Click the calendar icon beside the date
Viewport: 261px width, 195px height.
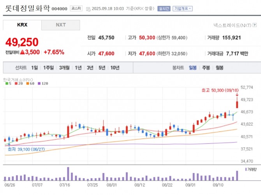click(88, 9)
